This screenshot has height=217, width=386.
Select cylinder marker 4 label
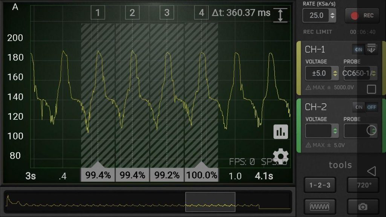[x=201, y=13]
